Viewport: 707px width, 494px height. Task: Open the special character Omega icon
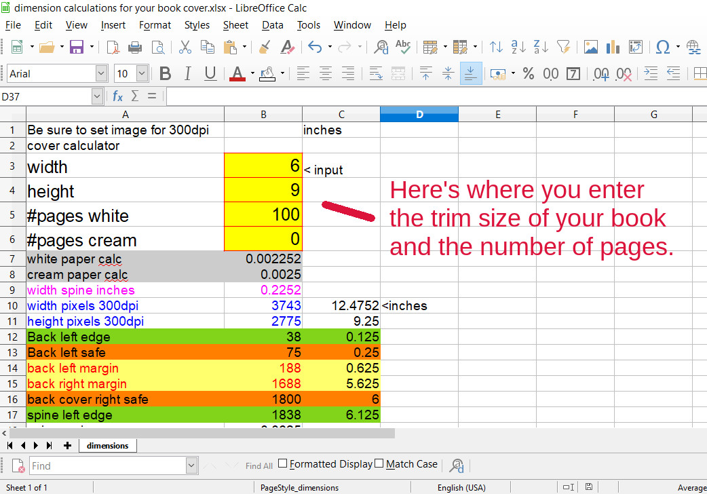click(x=663, y=47)
